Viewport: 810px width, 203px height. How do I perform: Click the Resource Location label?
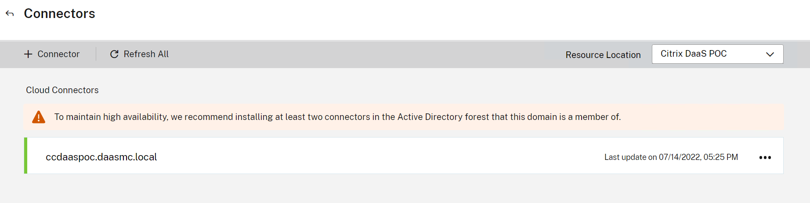(603, 55)
